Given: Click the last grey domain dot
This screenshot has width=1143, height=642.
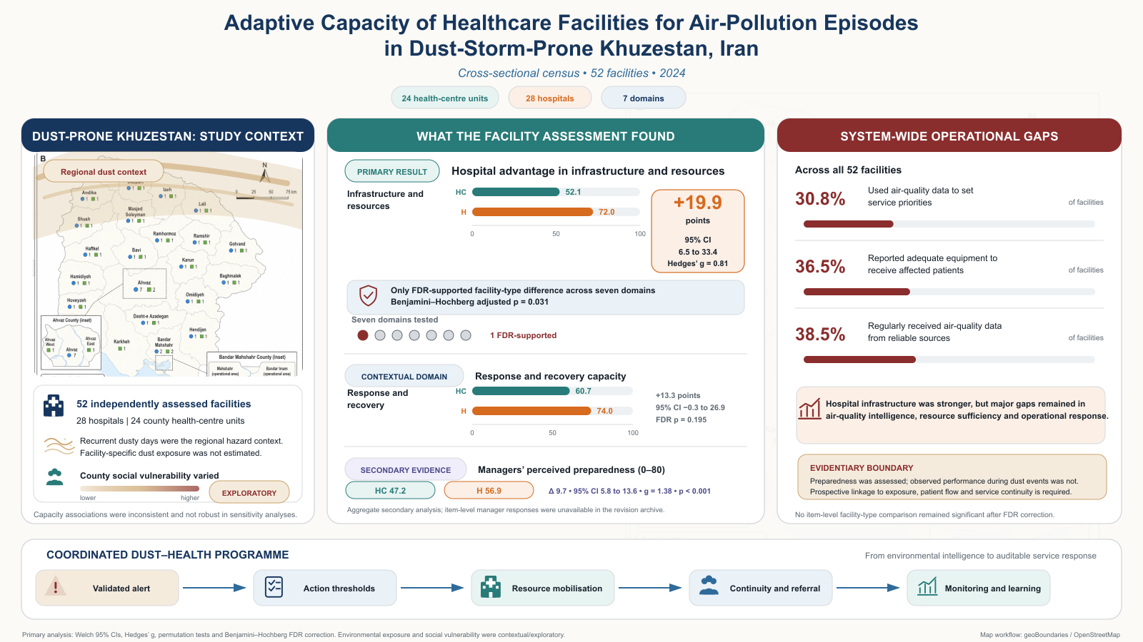Looking at the screenshot, I should [x=466, y=335].
